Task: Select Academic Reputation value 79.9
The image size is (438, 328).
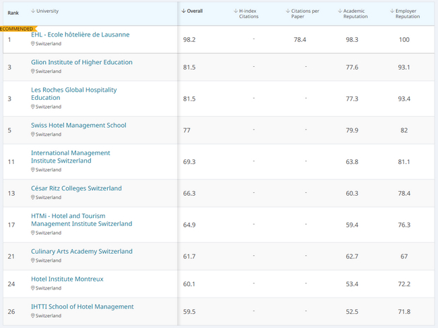Action: click(352, 130)
